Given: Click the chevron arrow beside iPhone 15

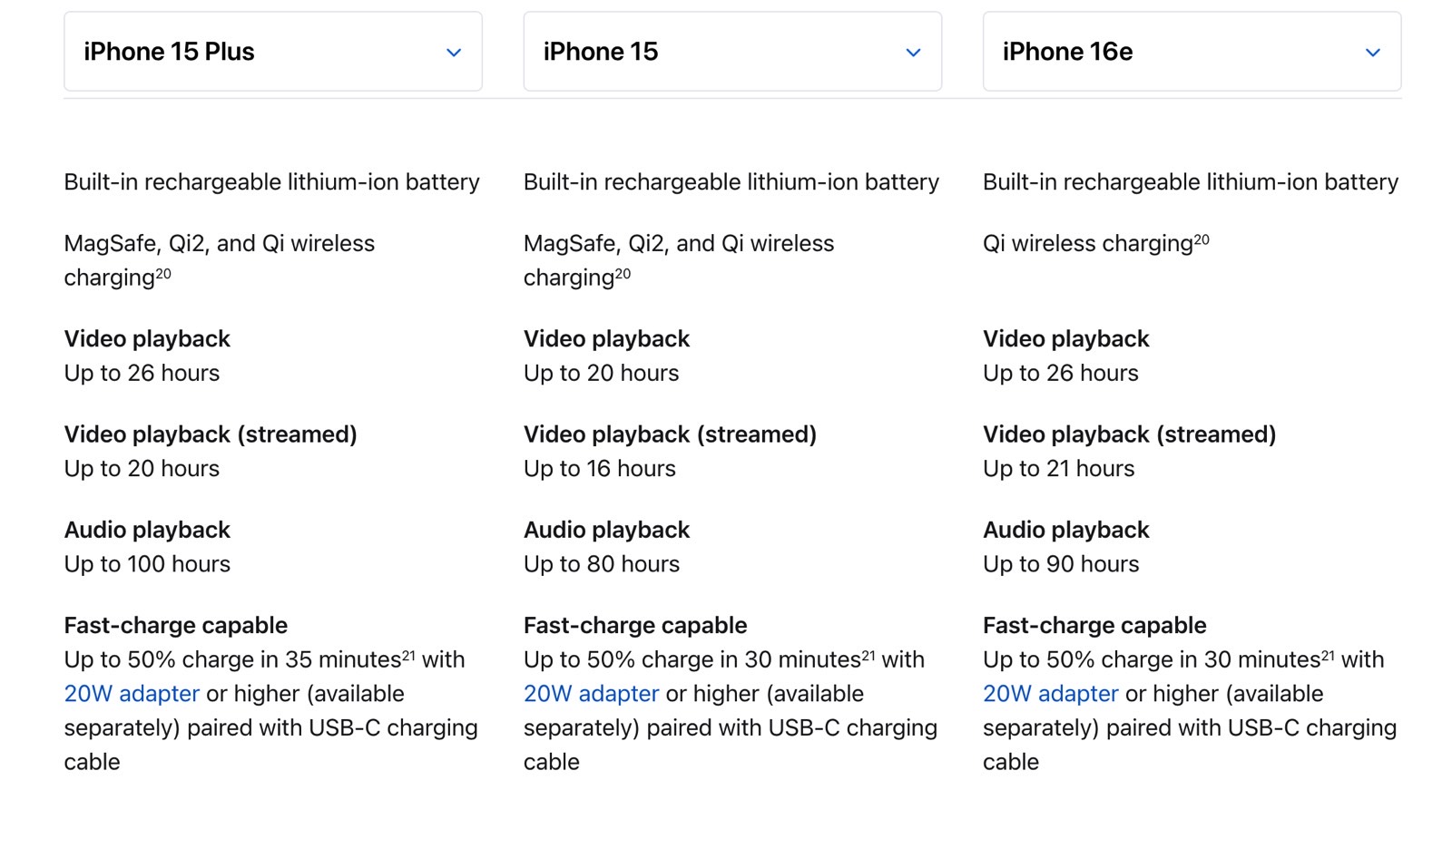Looking at the screenshot, I should point(913,53).
